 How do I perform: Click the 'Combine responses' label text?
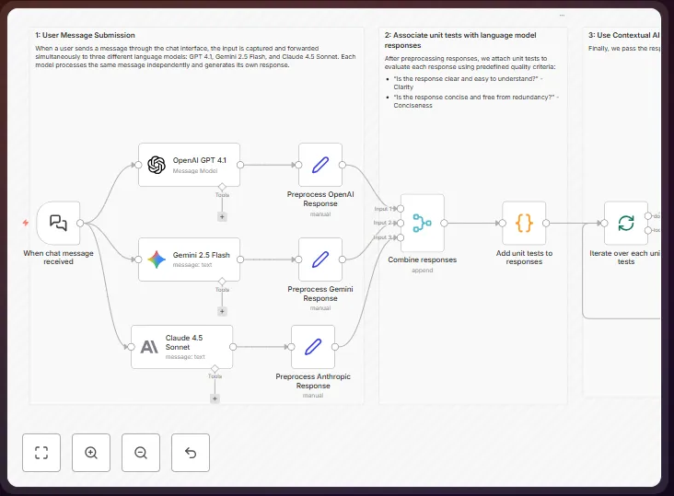pyautogui.click(x=422, y=260)
